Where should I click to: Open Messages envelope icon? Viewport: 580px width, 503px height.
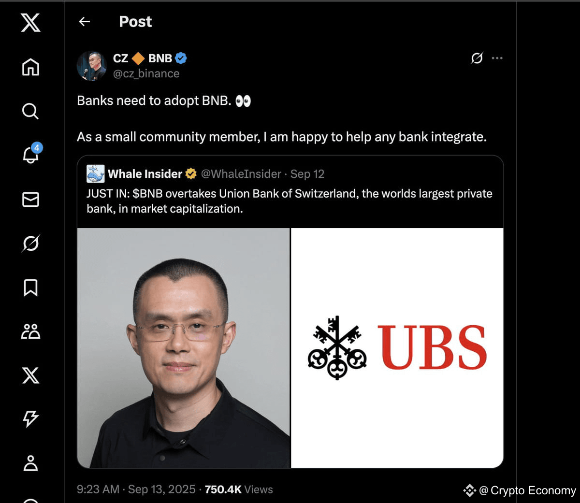point(30,199)
